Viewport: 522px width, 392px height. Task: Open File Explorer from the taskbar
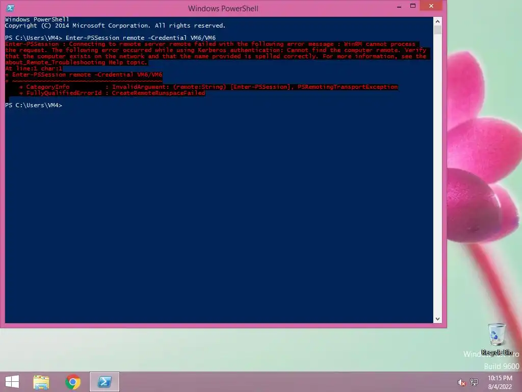[41, 382]
